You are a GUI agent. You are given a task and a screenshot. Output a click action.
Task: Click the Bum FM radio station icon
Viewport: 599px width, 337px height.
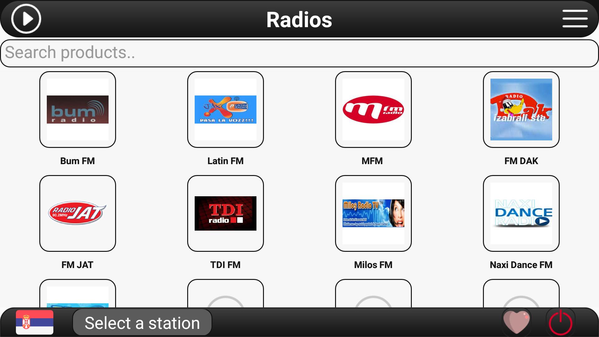(77, 109)
